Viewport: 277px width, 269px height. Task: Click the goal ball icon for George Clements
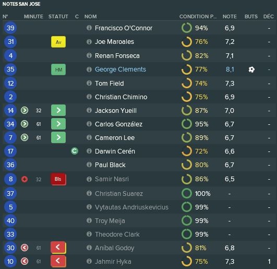[251, 69]
